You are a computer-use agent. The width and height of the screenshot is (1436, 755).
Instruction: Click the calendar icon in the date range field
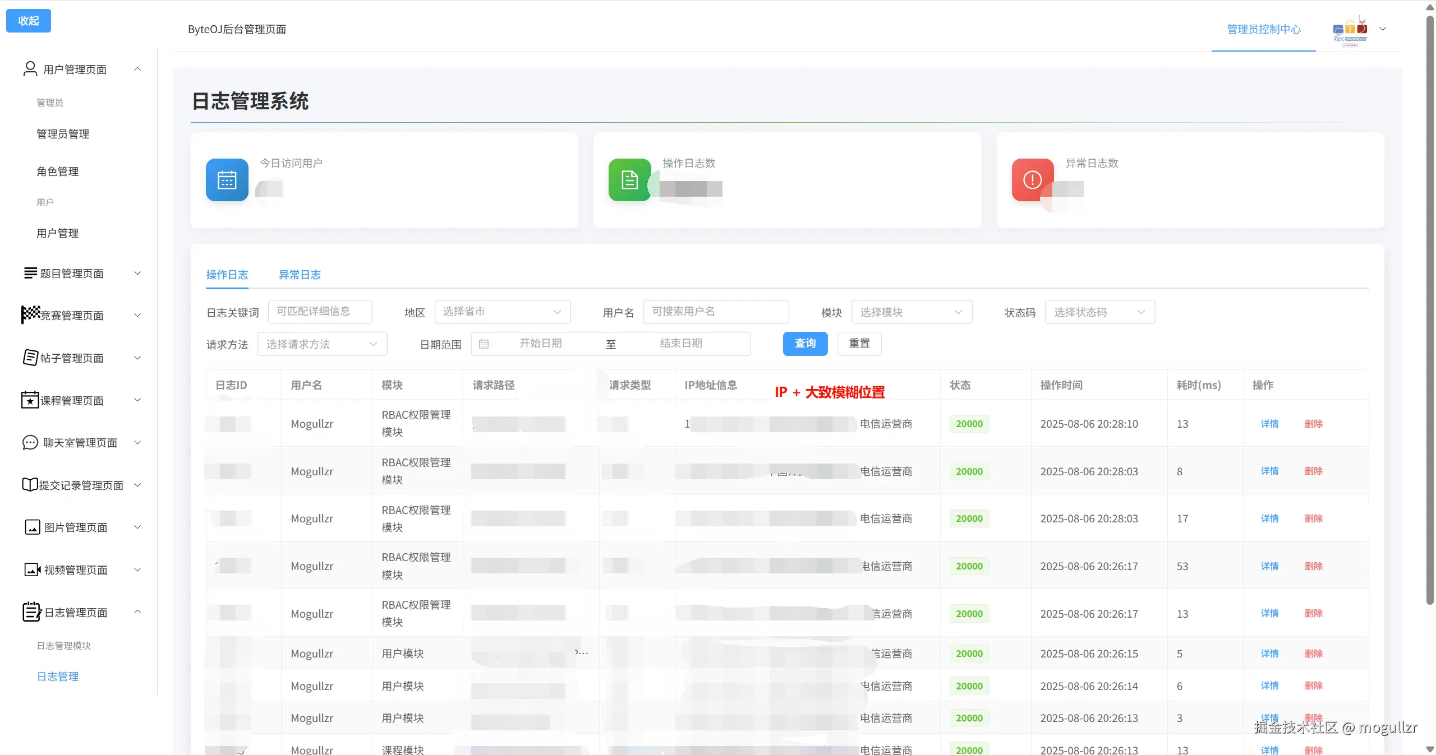(x=484, y=344)
